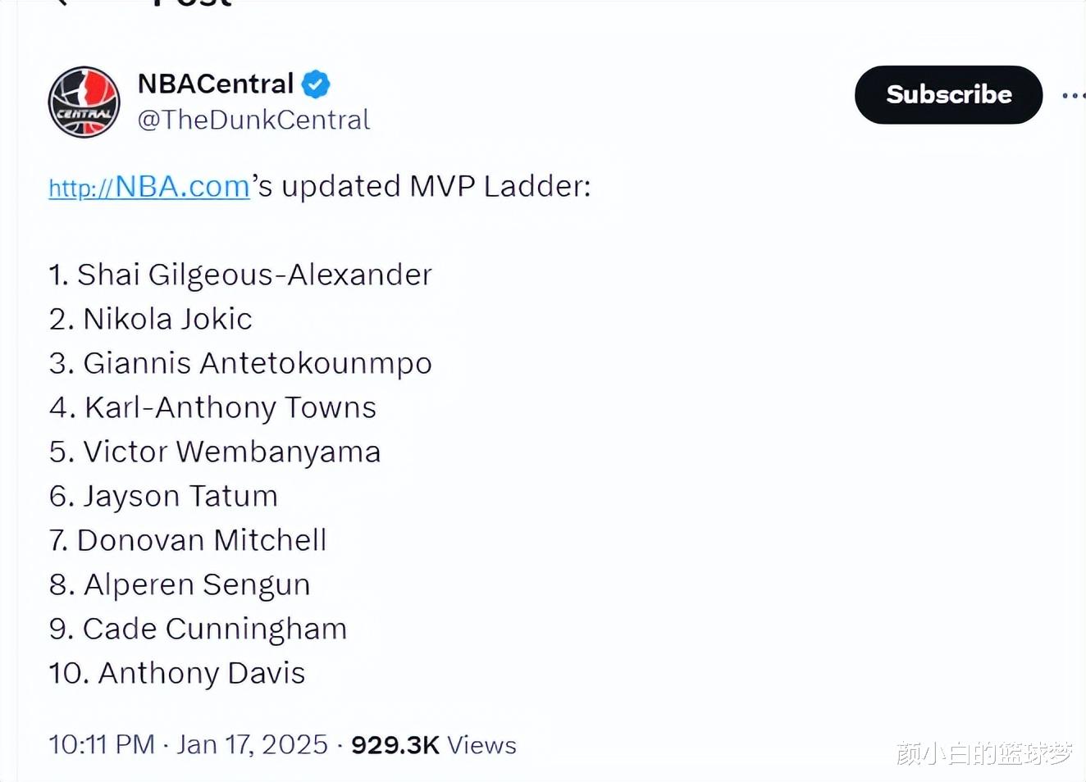
Task: Click the Shai Gilgeous-Alexander entry
Action: (240, 275)
